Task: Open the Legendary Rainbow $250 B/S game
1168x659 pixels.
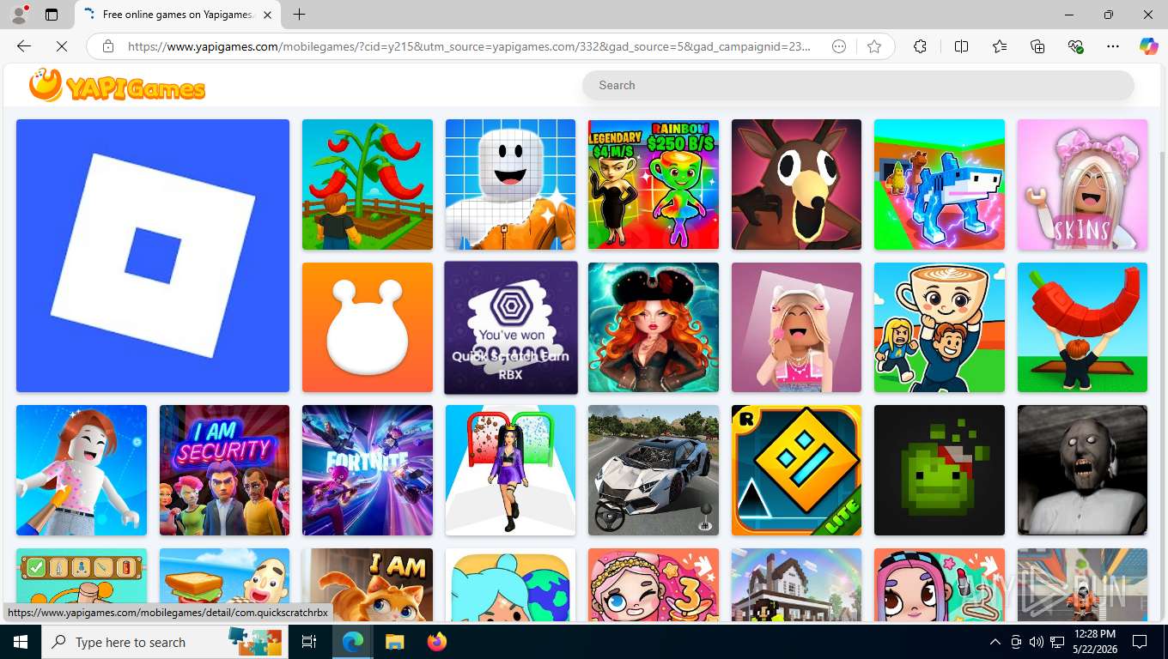Action: pos(654,184)
